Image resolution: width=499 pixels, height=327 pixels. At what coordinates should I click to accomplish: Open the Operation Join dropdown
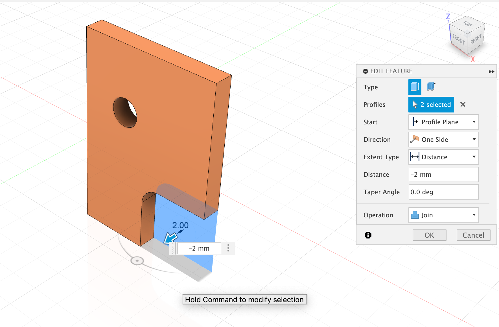coord(443,215)
